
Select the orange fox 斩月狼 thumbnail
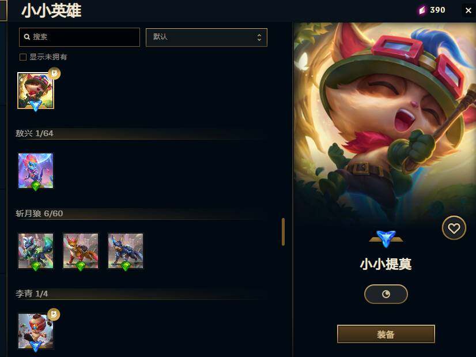(81, 251)
